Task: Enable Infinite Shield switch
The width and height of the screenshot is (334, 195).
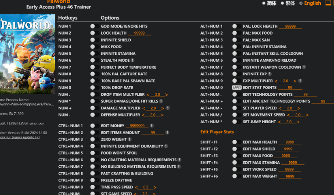Action: coord(94,40)
